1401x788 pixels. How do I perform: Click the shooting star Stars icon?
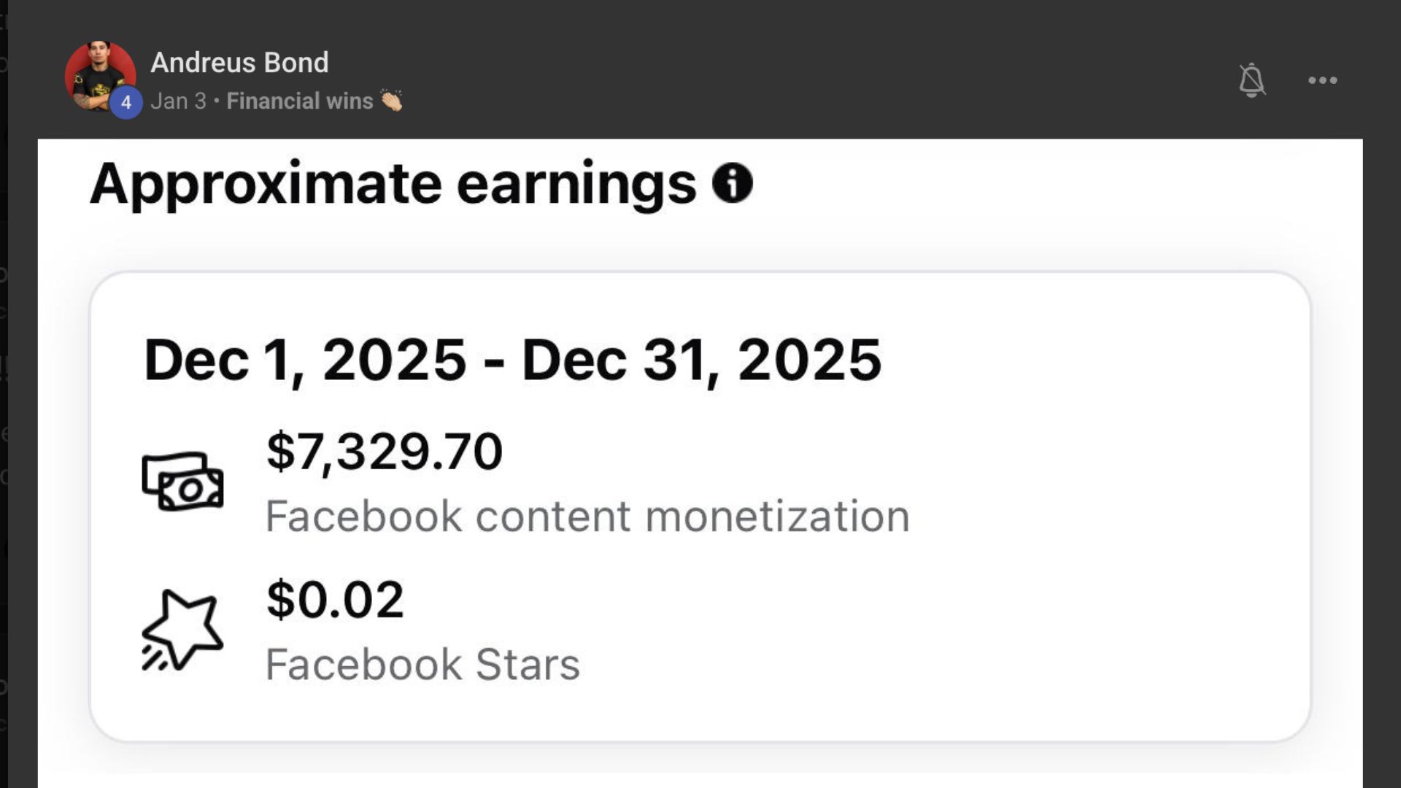point(182,630)
